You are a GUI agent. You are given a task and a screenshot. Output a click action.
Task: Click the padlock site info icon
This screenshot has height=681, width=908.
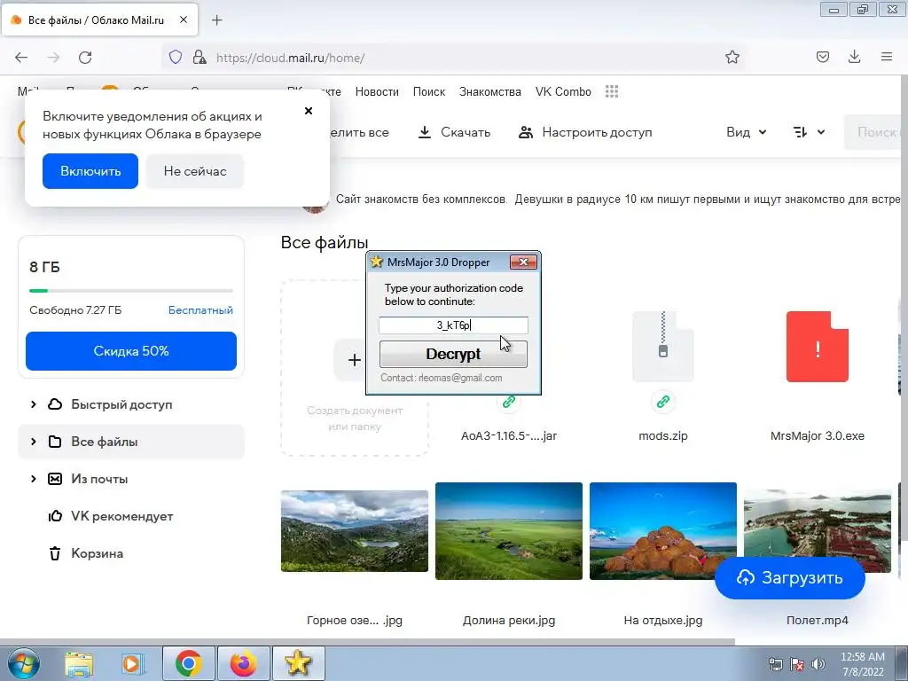200,57
